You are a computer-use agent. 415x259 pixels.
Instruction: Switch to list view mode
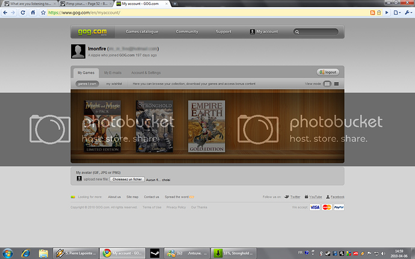point(336,84)
